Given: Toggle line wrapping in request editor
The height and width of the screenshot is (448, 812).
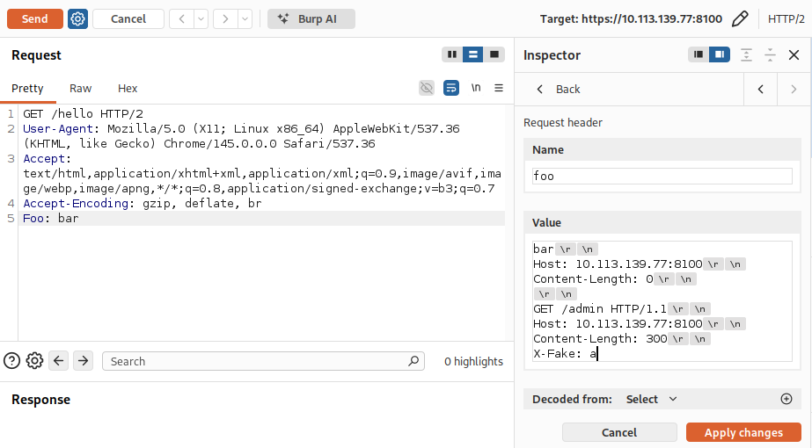Looking at the screenshot, I should (x=451, y=88).
